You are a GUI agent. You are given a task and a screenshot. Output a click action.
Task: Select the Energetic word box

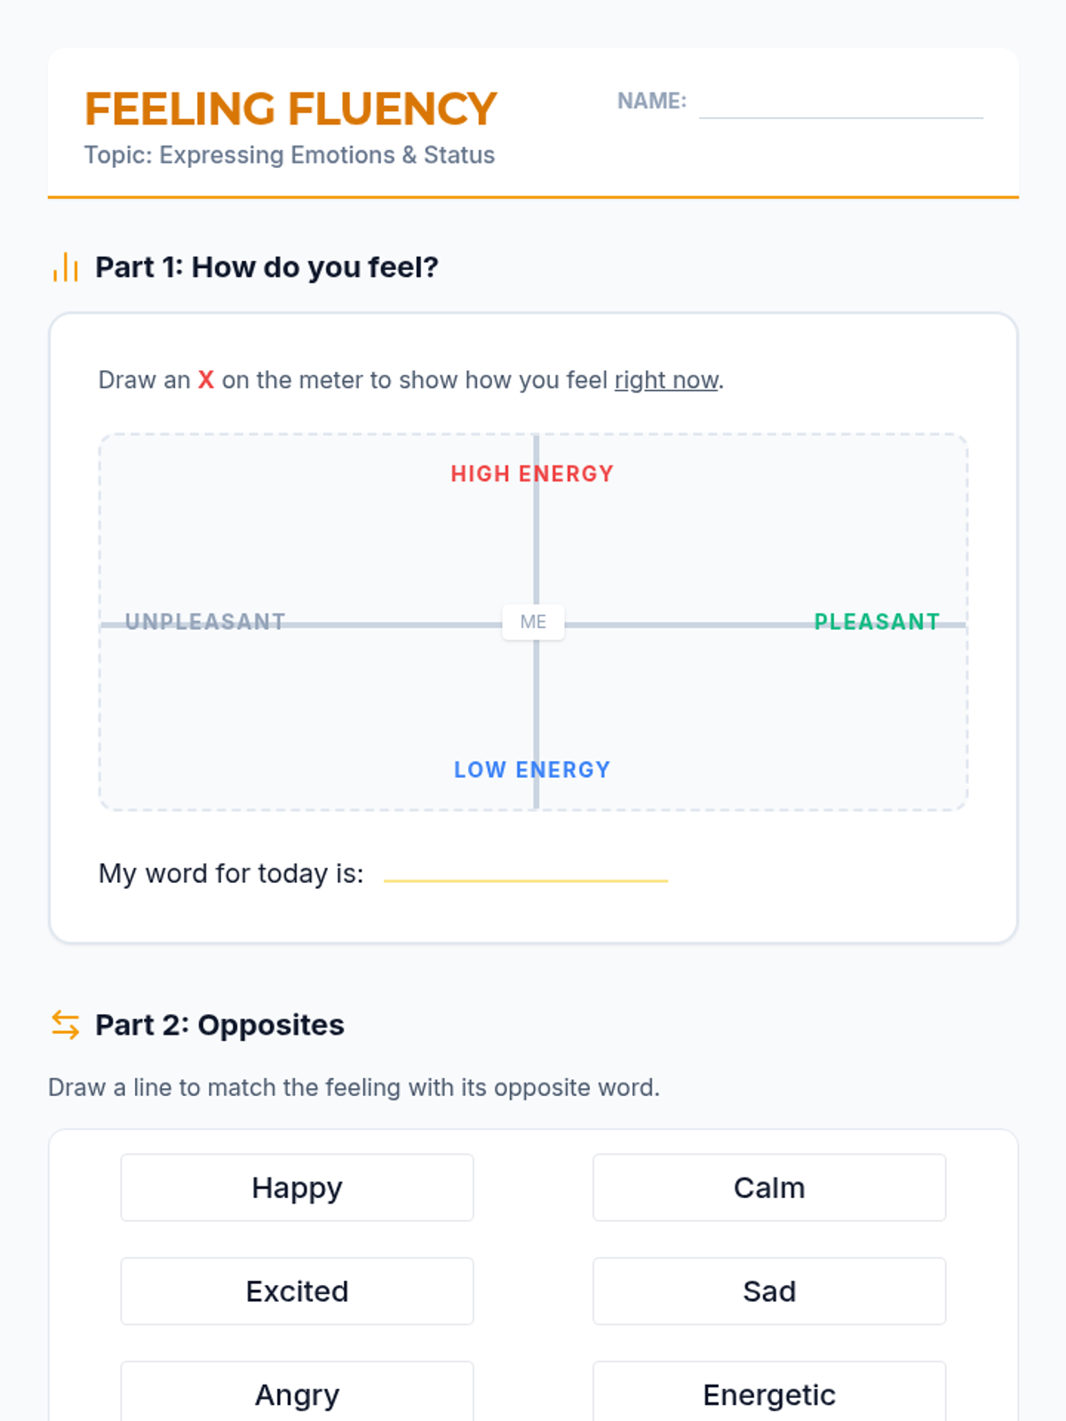[769, 1393]
